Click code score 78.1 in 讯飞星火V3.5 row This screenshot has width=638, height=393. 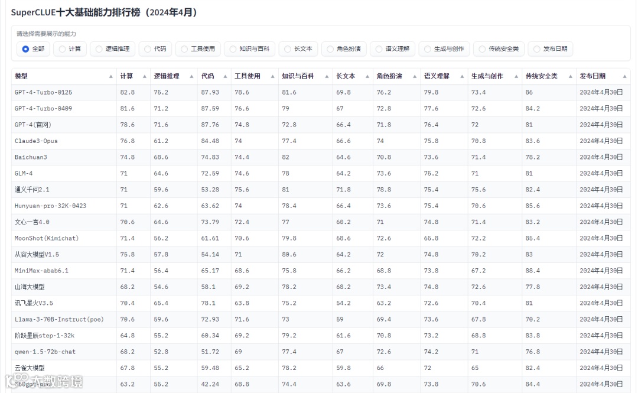tap(209, 303)
